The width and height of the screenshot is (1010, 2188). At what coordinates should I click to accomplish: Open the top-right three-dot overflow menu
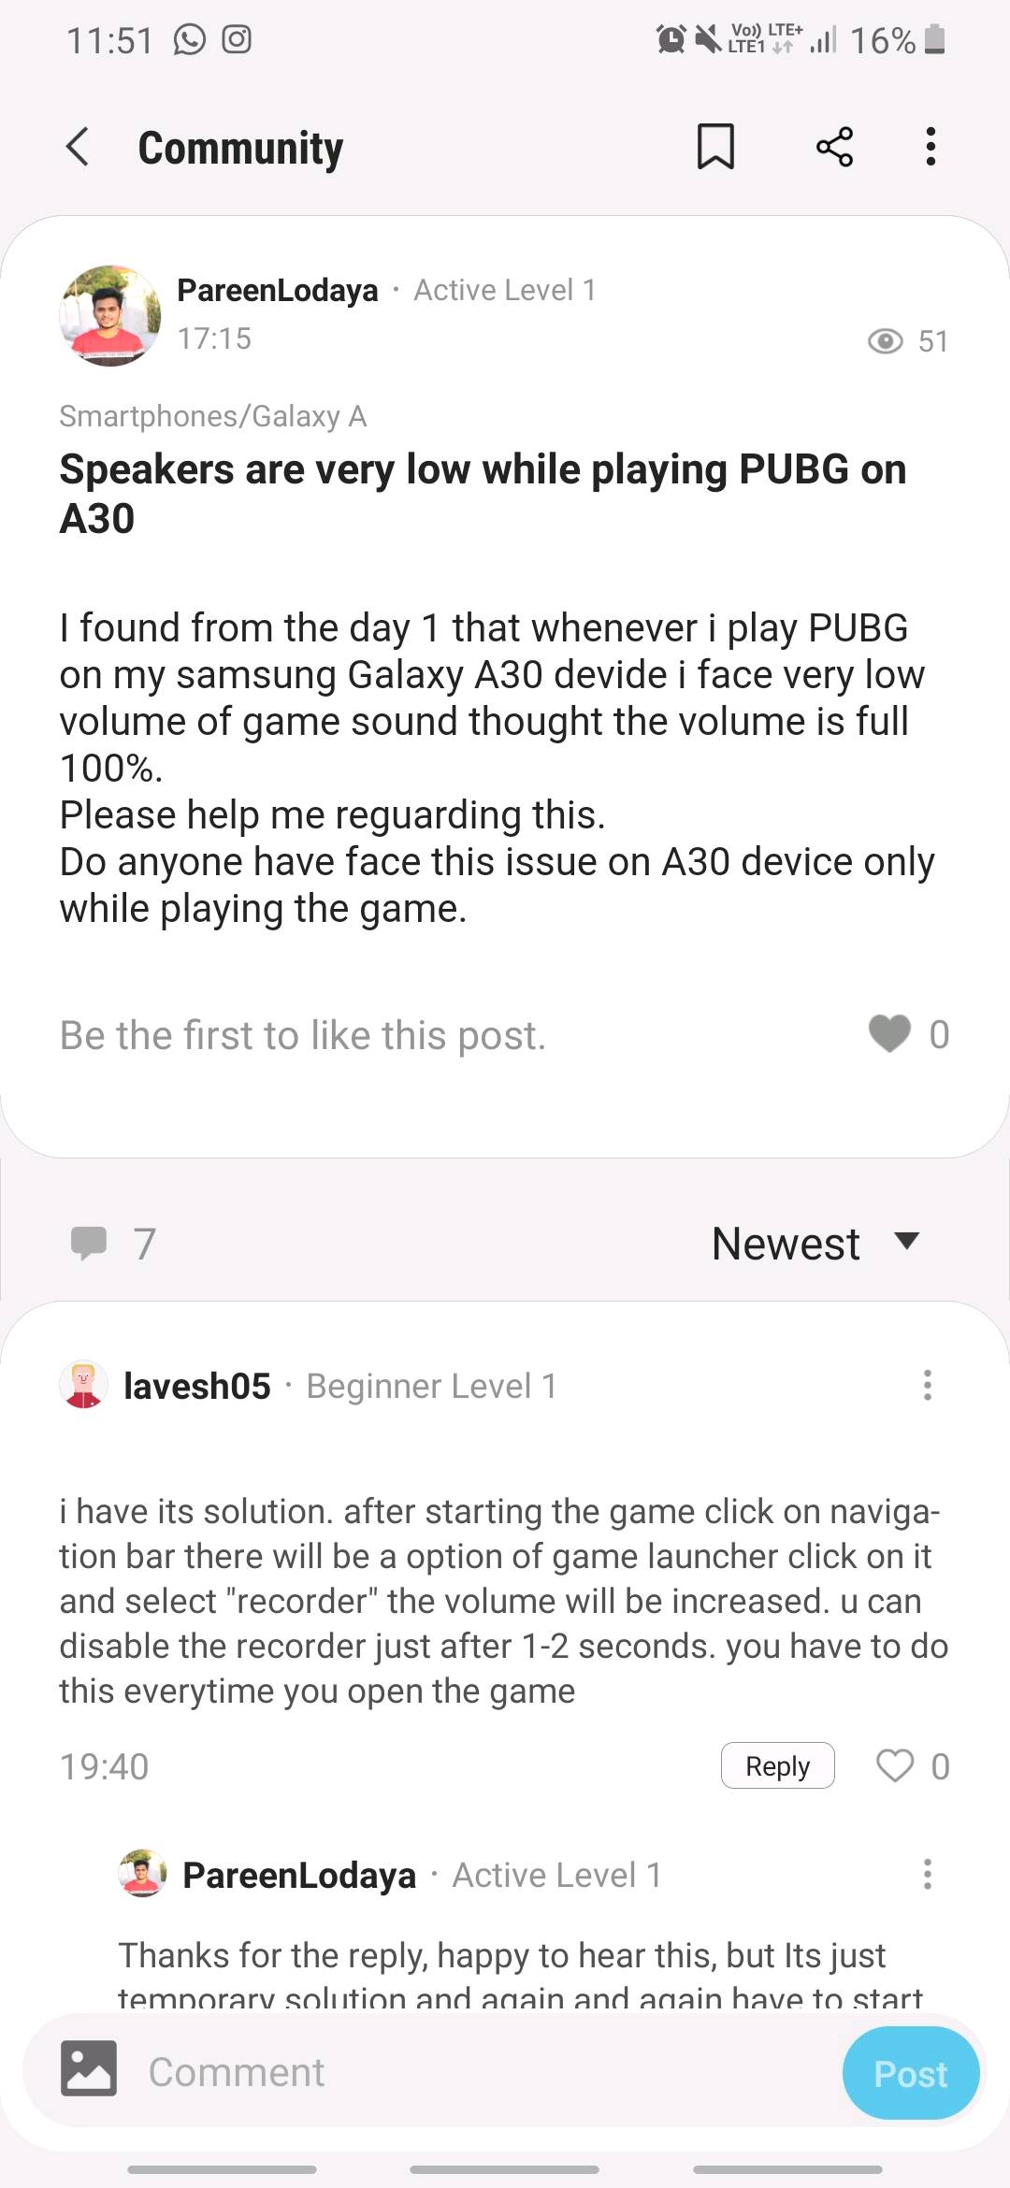coord(930,147)
